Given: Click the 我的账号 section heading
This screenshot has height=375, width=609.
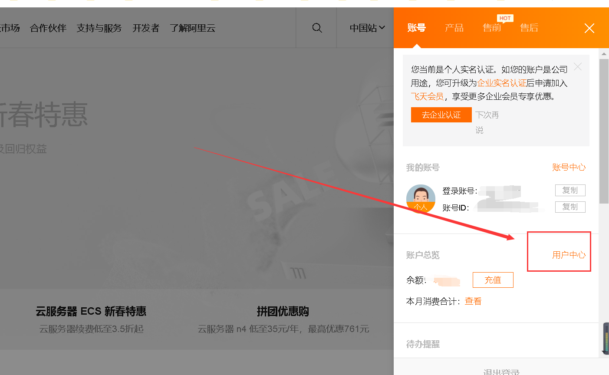Looking at the screenshot, I should (x=423, y=168).
